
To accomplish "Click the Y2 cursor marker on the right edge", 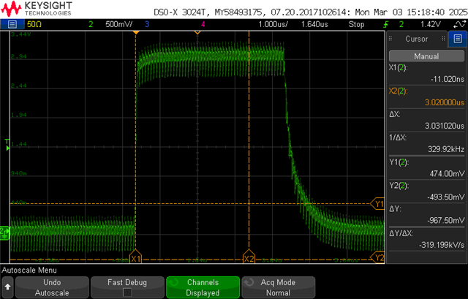I will [377, 257].
